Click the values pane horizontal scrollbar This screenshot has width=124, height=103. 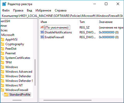pyautogui.click(x=67, y=100)
